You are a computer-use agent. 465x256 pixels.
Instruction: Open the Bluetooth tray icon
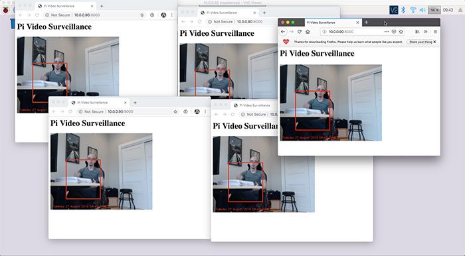[403, 10]
